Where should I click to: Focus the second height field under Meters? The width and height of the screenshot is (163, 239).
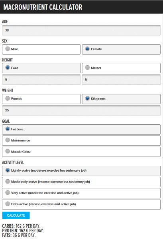point(121,80)
